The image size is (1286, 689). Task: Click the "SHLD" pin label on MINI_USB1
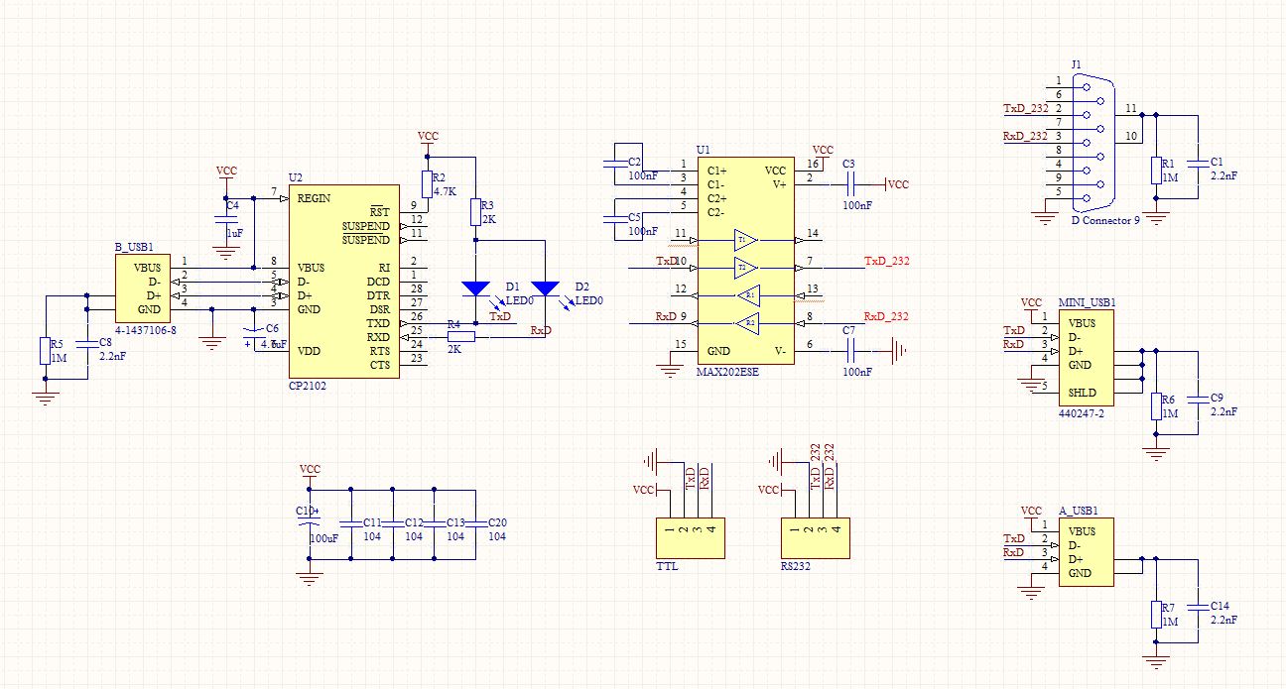tap(1084, 393)
